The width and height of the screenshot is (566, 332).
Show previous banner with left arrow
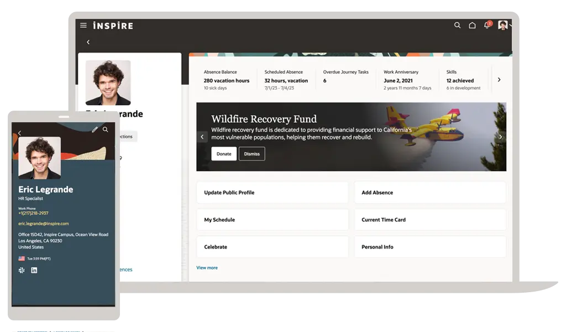202,137
